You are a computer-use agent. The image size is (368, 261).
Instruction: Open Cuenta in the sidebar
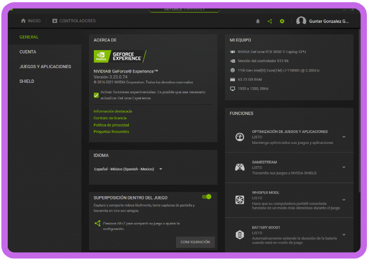coord(28,52)
